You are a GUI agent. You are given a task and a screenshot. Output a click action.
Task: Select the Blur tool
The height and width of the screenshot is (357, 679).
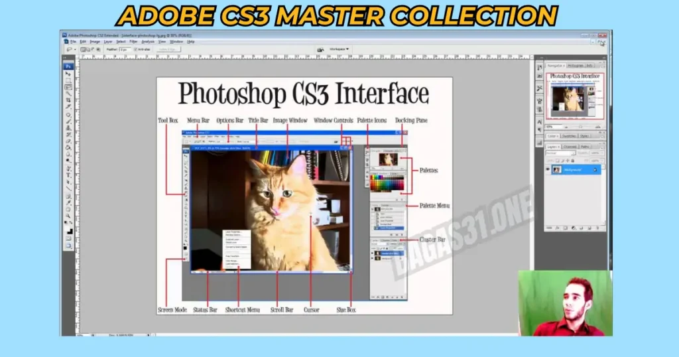tap(68, 154)
